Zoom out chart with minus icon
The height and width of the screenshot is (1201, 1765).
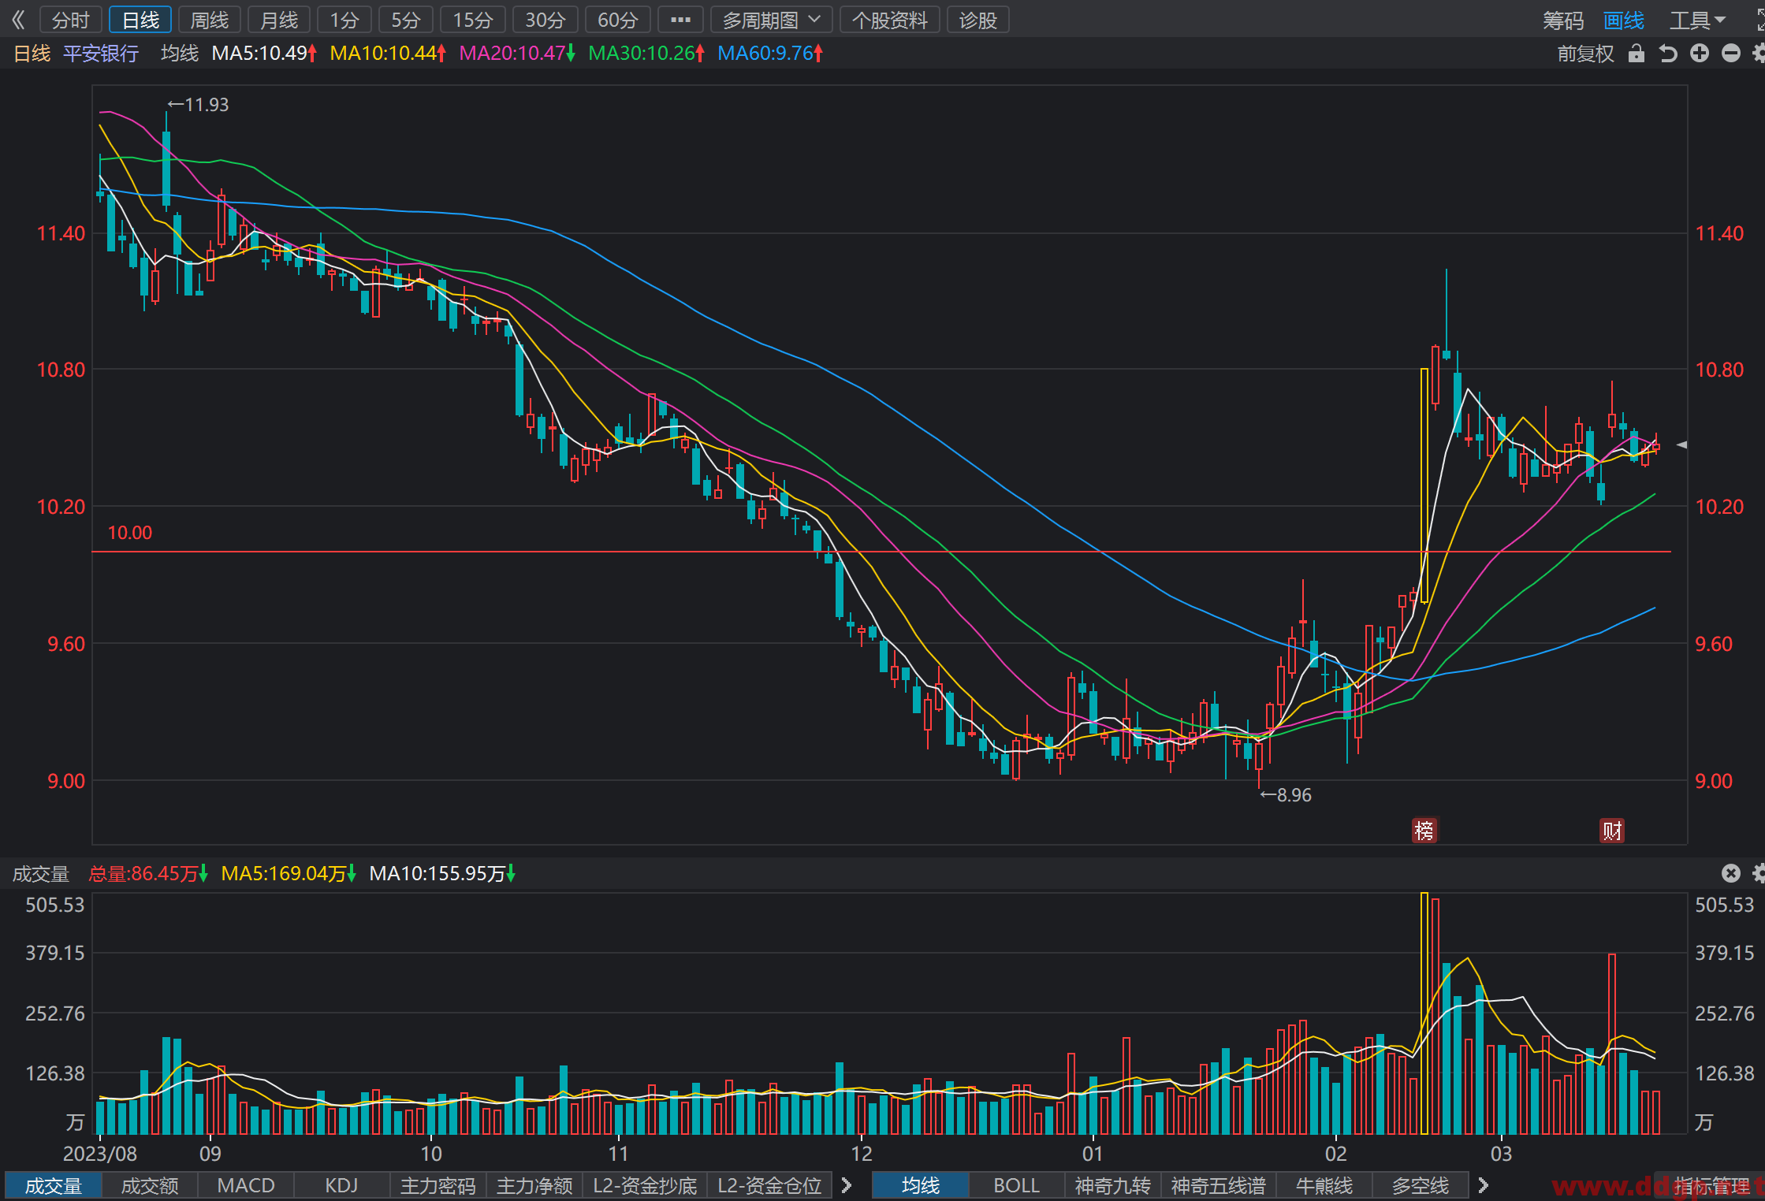(x=1731, y=53)
